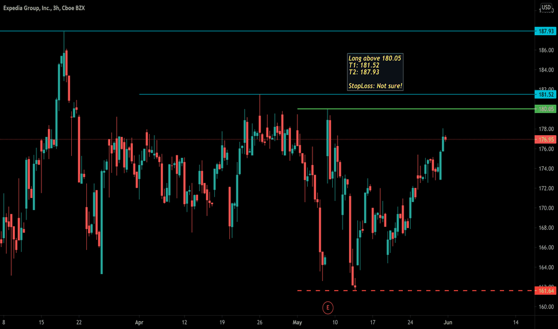Click the Expedia Group chart title
Viewport: 558px width, 329px height.
point(44,8)
